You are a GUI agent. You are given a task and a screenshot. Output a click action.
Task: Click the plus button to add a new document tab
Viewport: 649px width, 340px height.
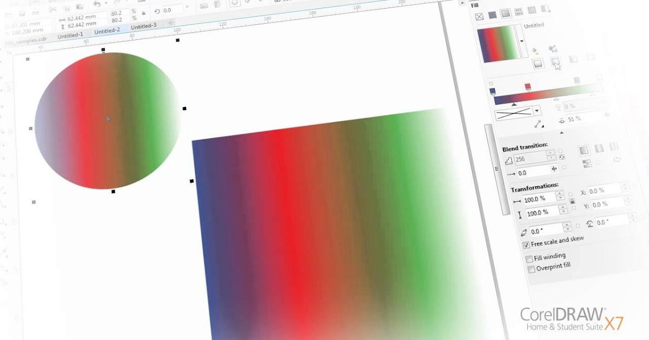(x=170, y=23)
